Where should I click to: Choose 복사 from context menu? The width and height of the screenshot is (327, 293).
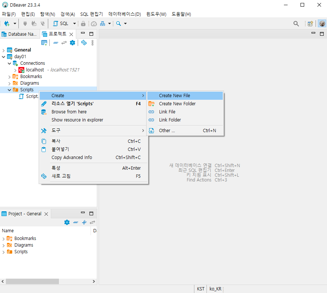coord(94,141)
